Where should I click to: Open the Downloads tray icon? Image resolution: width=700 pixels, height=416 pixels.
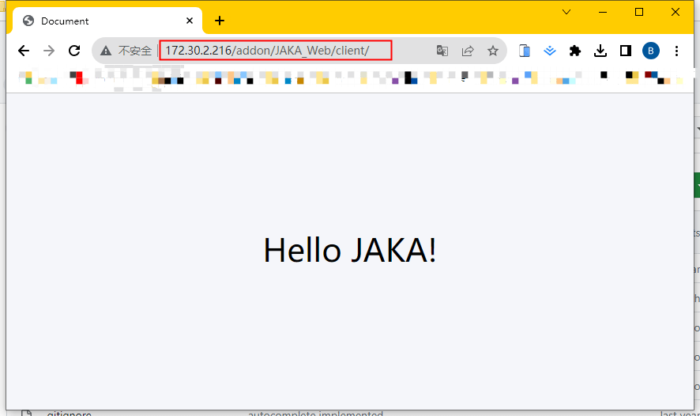click(x=600, y=51)
